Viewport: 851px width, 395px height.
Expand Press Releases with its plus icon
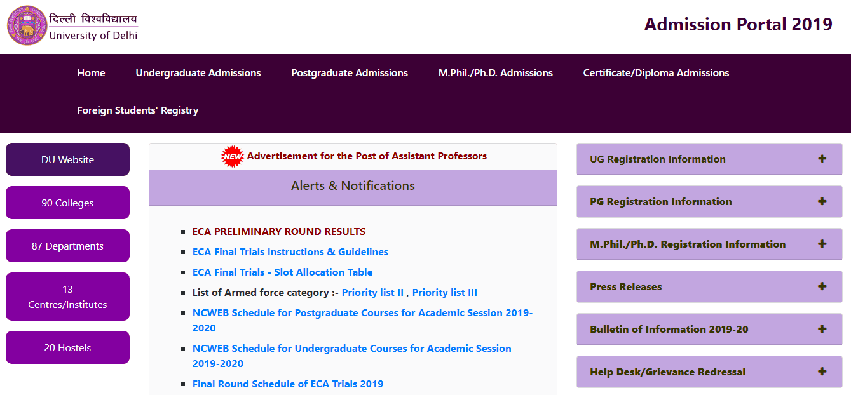pos(822,286)
